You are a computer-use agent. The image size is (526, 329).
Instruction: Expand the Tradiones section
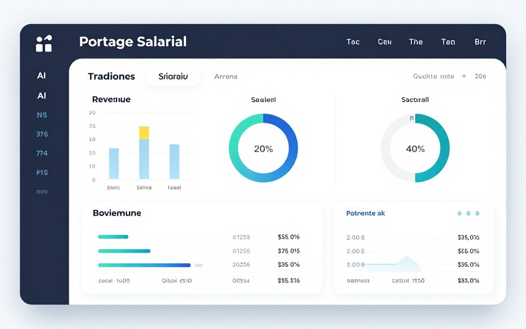[x=111, y=76]
